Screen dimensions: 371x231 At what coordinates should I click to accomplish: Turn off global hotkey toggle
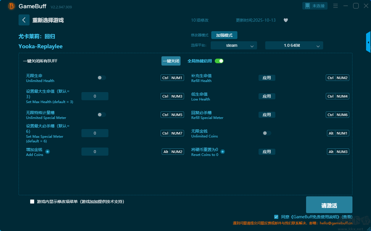pos(219,61)
